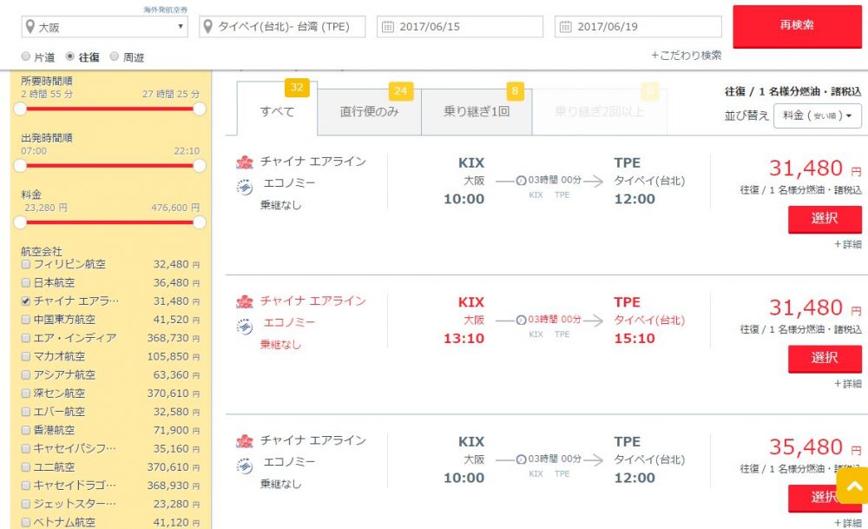This screenshot has height=529, width=868.
Task: Click 選択 for the 13:10 flight
Action: pyautogui.click(x=825, y=359)
